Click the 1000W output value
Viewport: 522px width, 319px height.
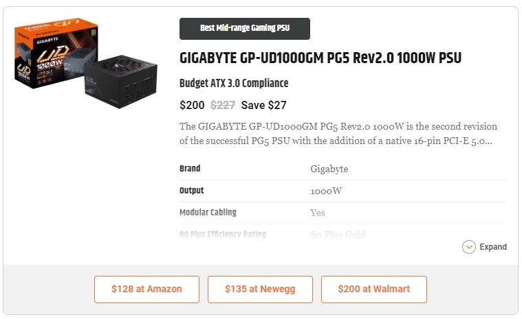coord(327,191)
